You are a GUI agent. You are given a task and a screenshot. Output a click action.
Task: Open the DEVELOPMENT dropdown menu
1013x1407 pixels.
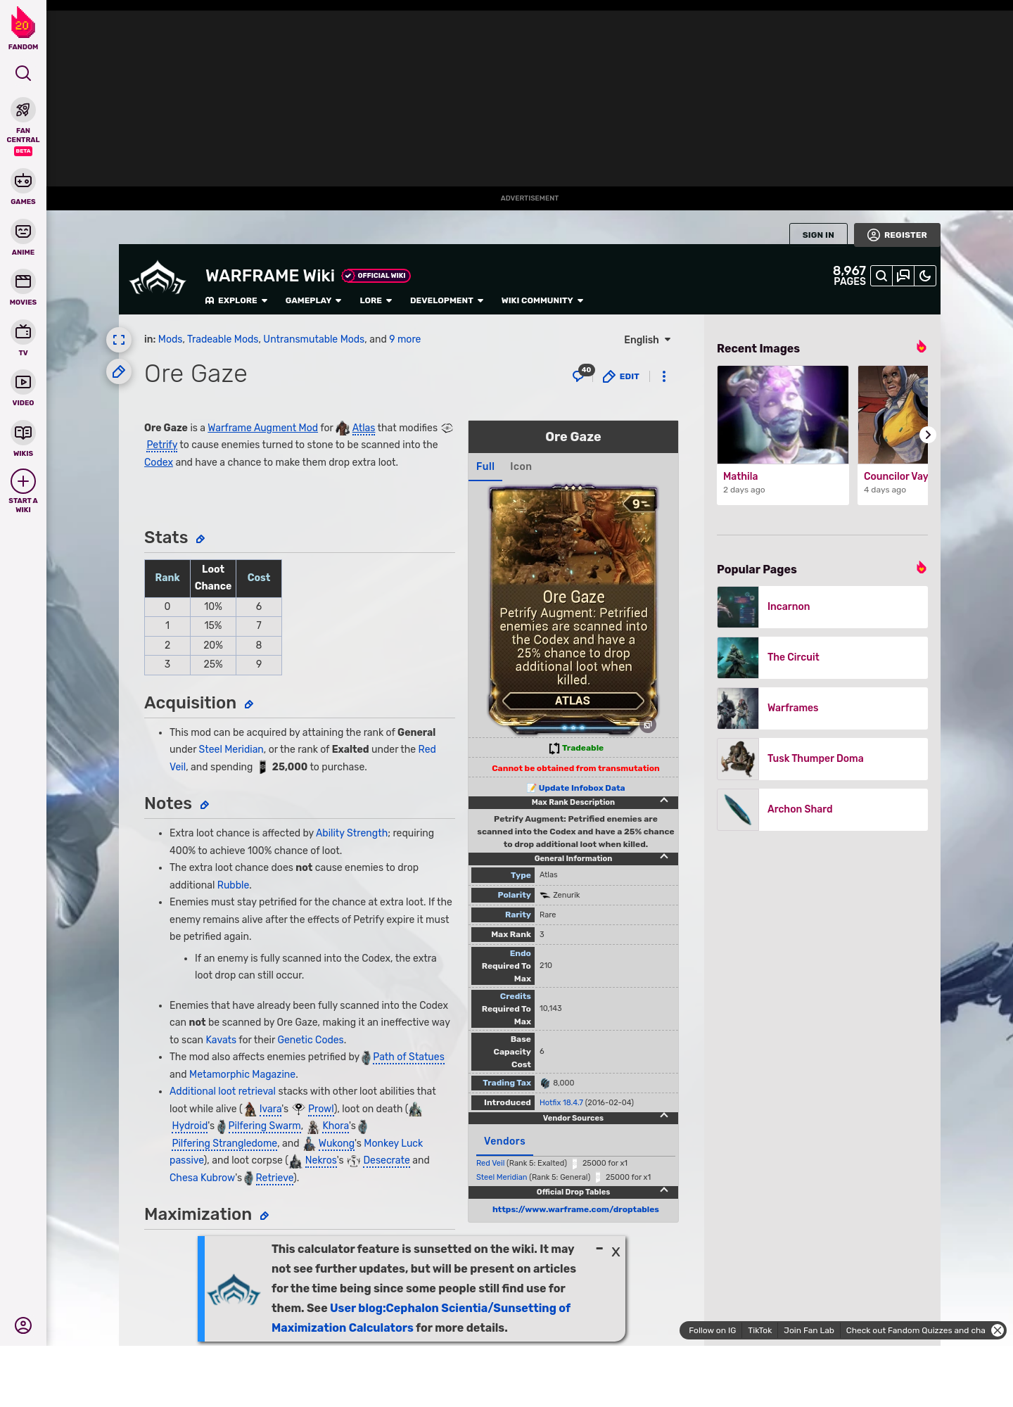coord(447,300)
